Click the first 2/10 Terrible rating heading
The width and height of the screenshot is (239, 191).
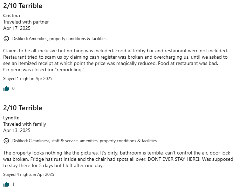[x=23, y=6]
